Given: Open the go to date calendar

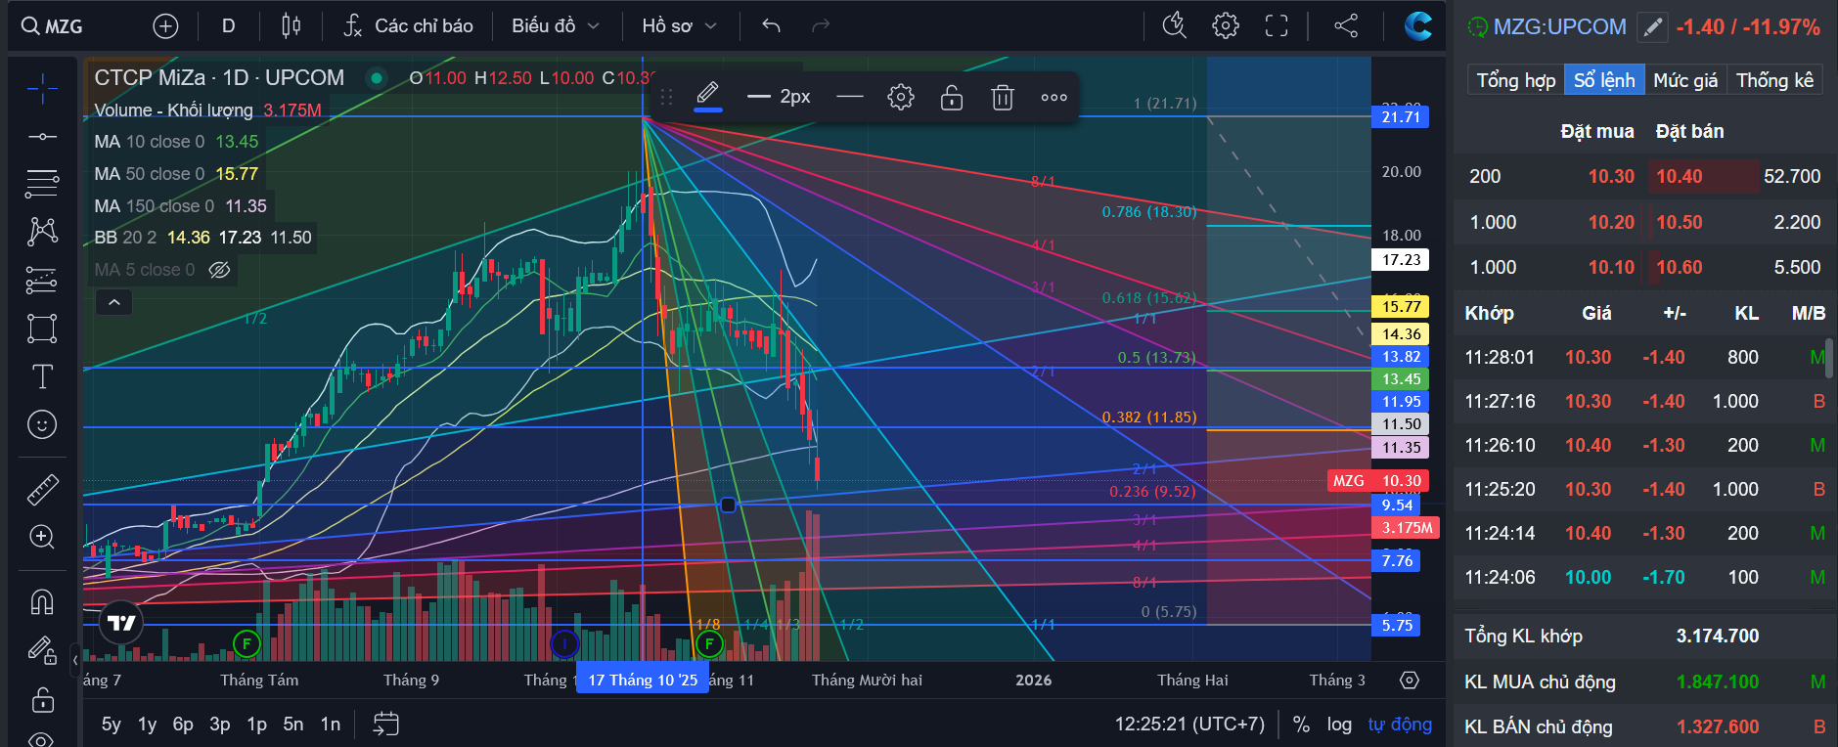Looking at the screenshot, I should 386,725.
